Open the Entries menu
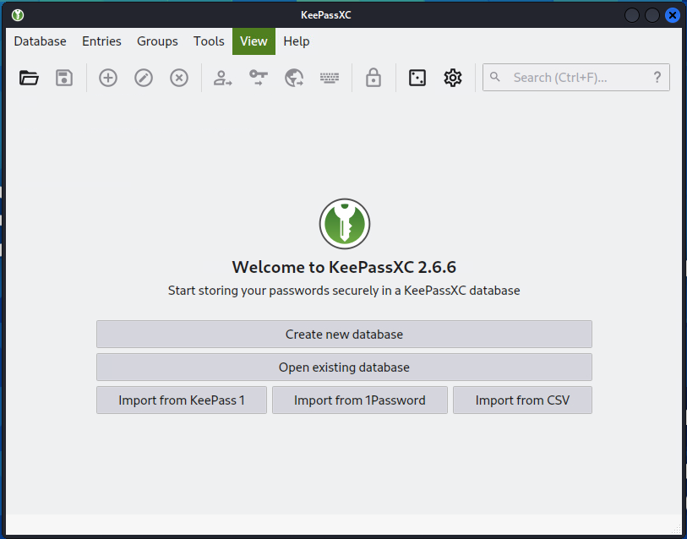Image resolution: width=687 pixels, height=539 pixels. (101, 41)
